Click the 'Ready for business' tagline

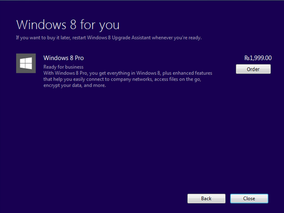(x=63, y=67)
